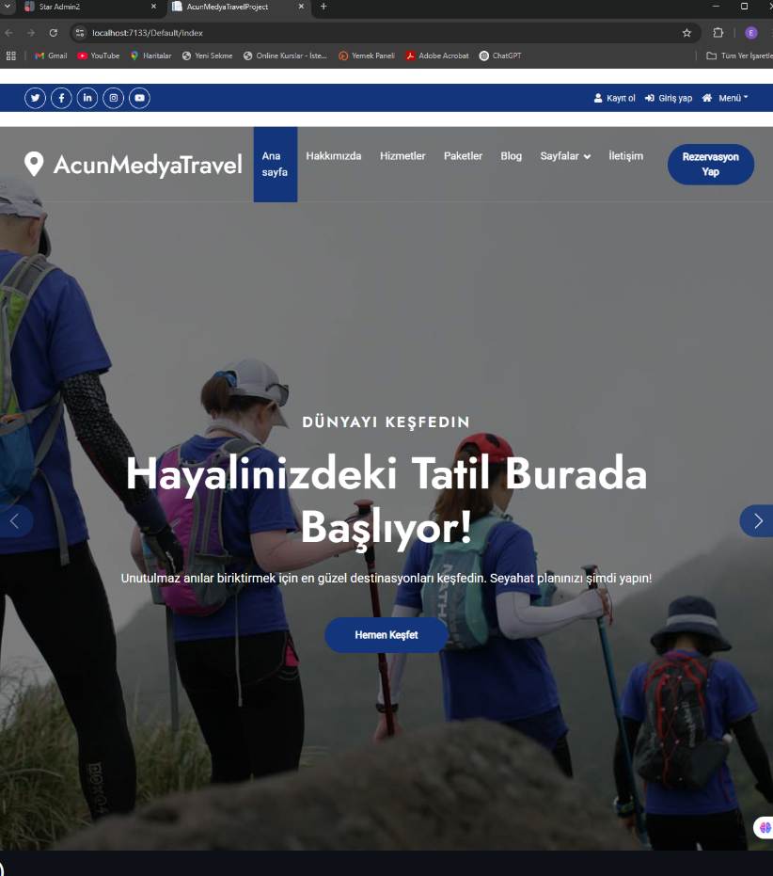Screen dimensions: 773x876
Task: Open the tab search dropdown
Action: pyautogui.click(x=8, y=7)
